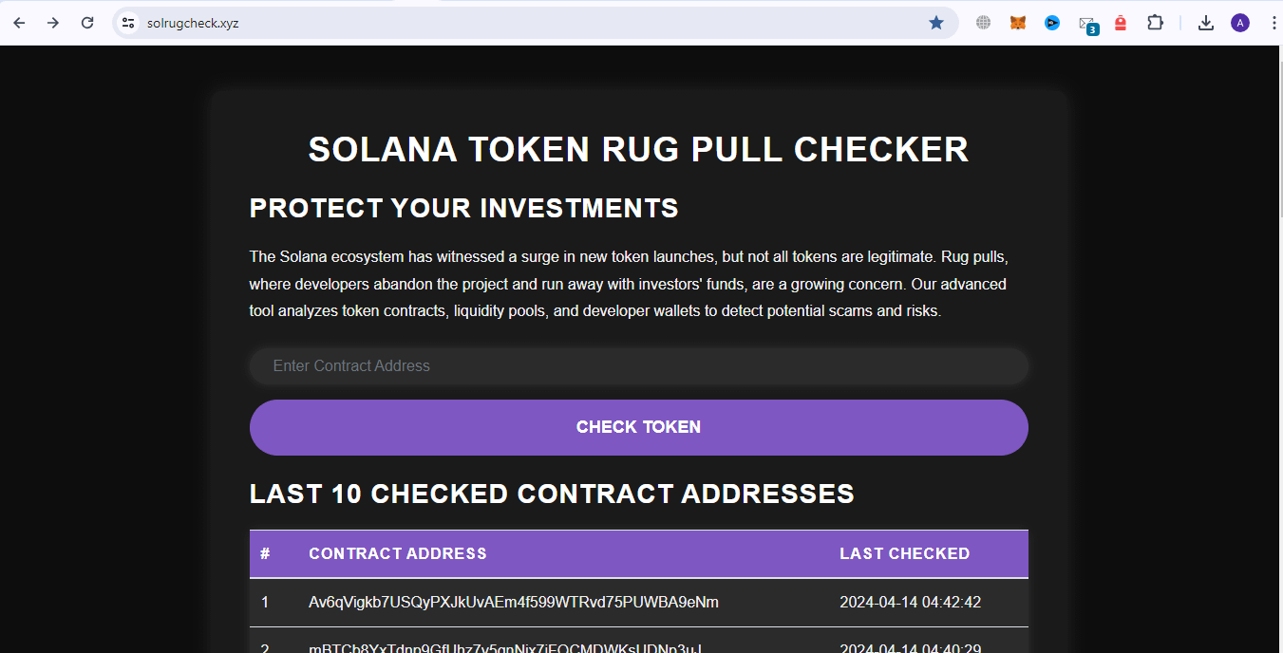The width and height of the screenshot is (1283, 653).
Task: Open the red backpack extension
Action: coord(1121,22)
